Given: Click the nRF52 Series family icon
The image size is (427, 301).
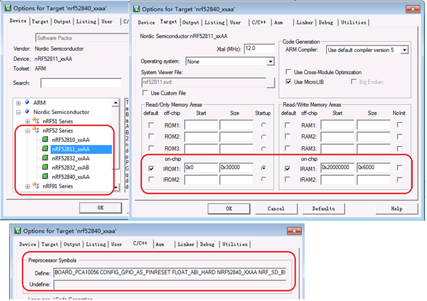Looking at the screenshot, I should 36,129.
